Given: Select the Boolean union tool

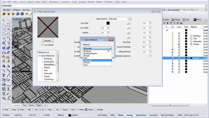Looking at the screenshot, I should point(8,48).
